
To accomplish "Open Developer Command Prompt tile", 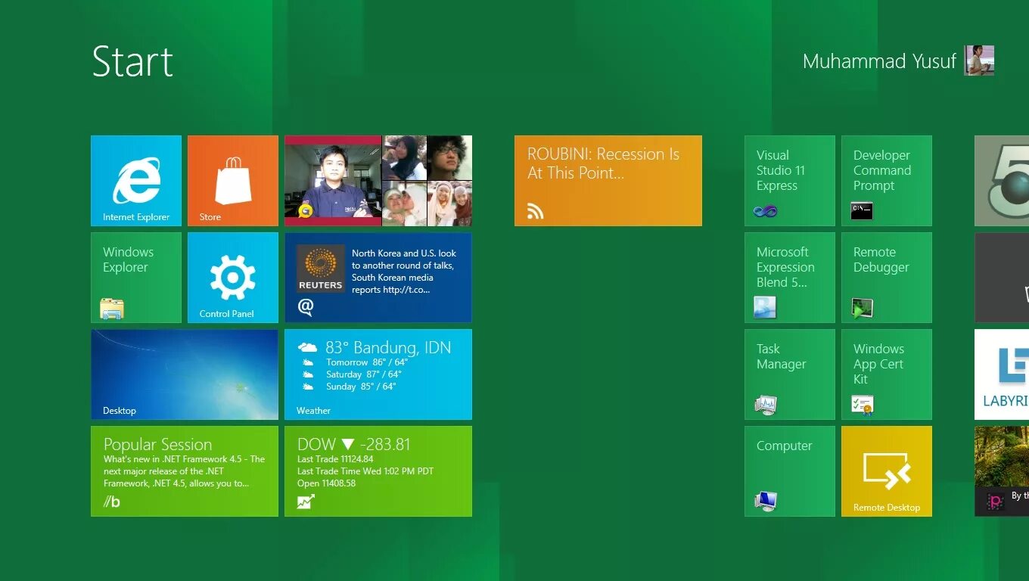I will [x=887, y=181].
